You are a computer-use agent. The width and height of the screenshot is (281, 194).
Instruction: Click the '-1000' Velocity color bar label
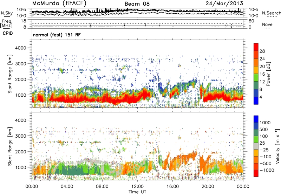[x=267, y=170]
